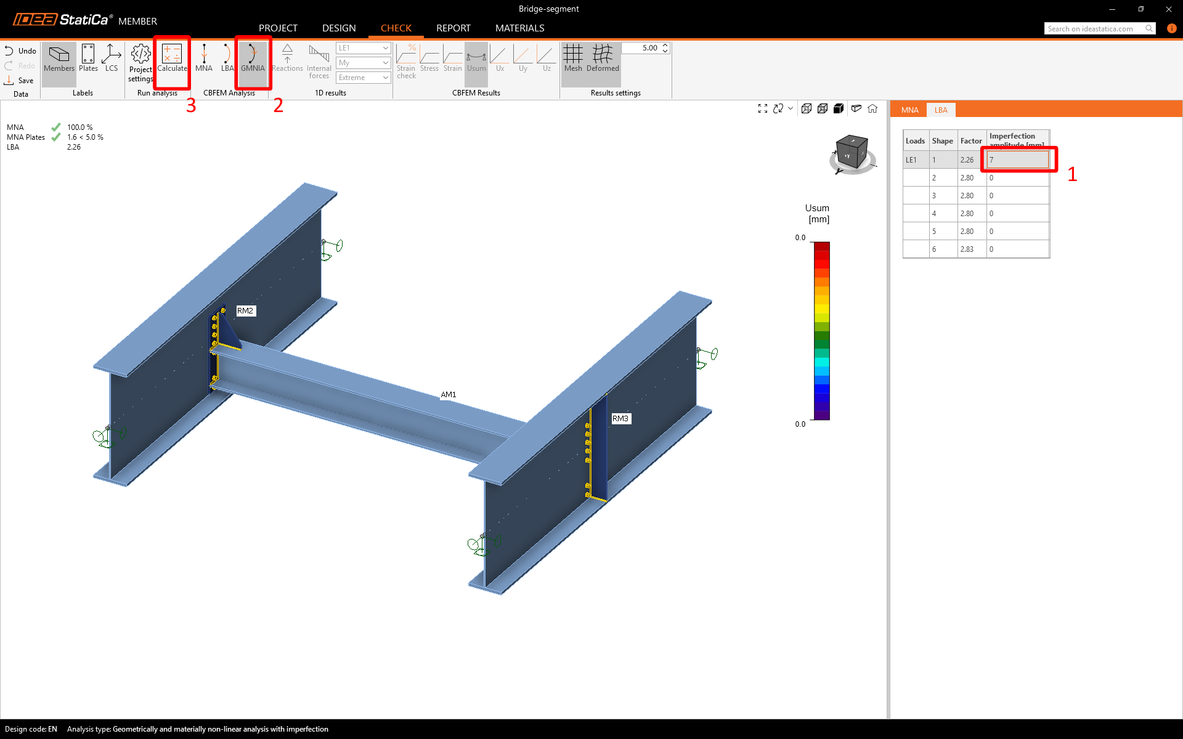Show the Strain check result
Viewport: 1183px width, 739px height.
point(406,62)
